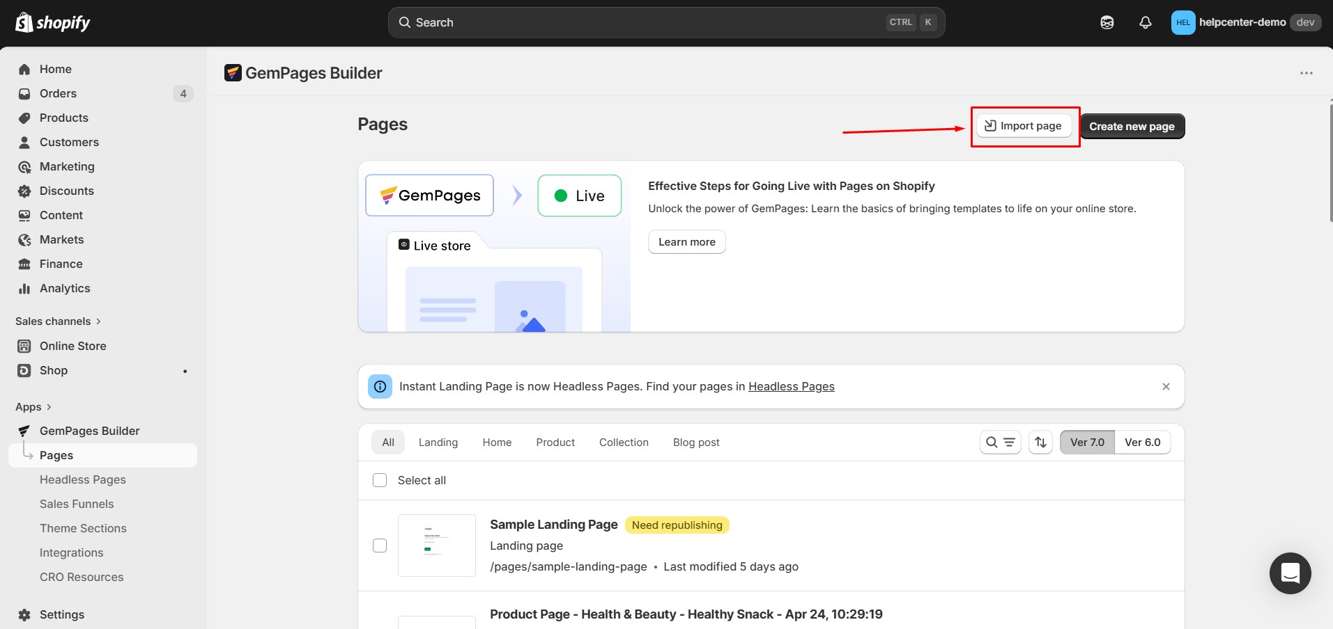Switch to the Landing tab
The width and height of the screenshot is (1333, 629).
click(x=438, y=442)
